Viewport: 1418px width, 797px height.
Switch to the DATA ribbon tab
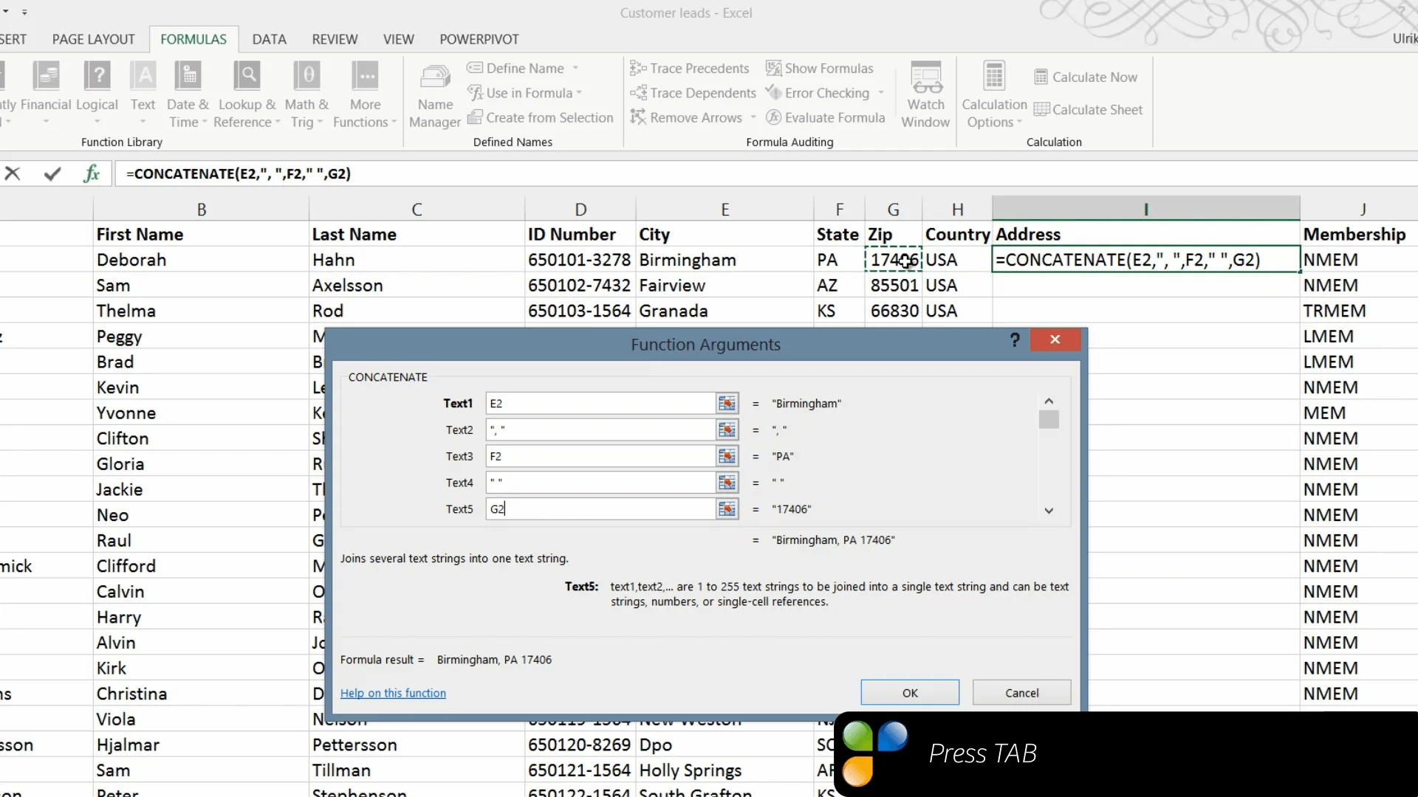[x=269, y=39]
